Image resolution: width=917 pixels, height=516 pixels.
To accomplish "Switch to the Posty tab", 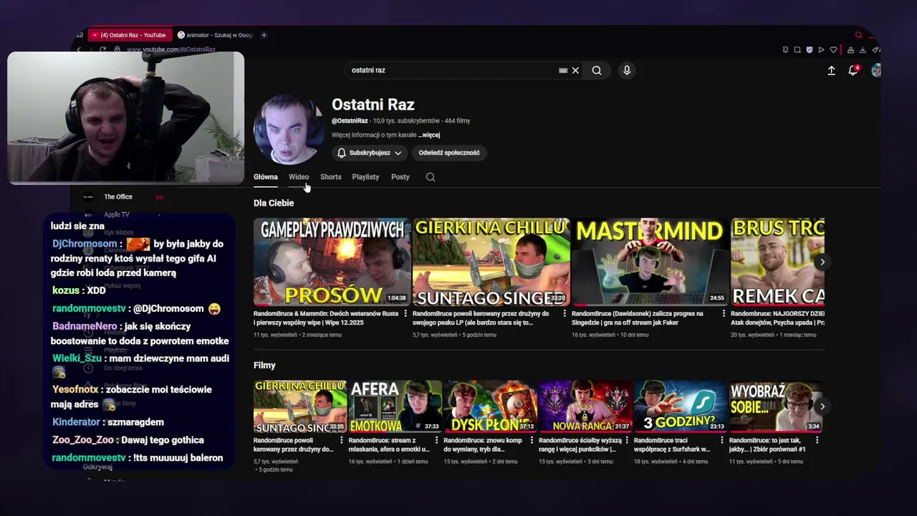I will 400,177.
